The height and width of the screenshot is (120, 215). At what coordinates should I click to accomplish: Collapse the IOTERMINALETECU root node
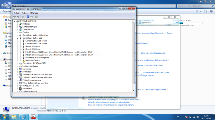pos(15,21)
